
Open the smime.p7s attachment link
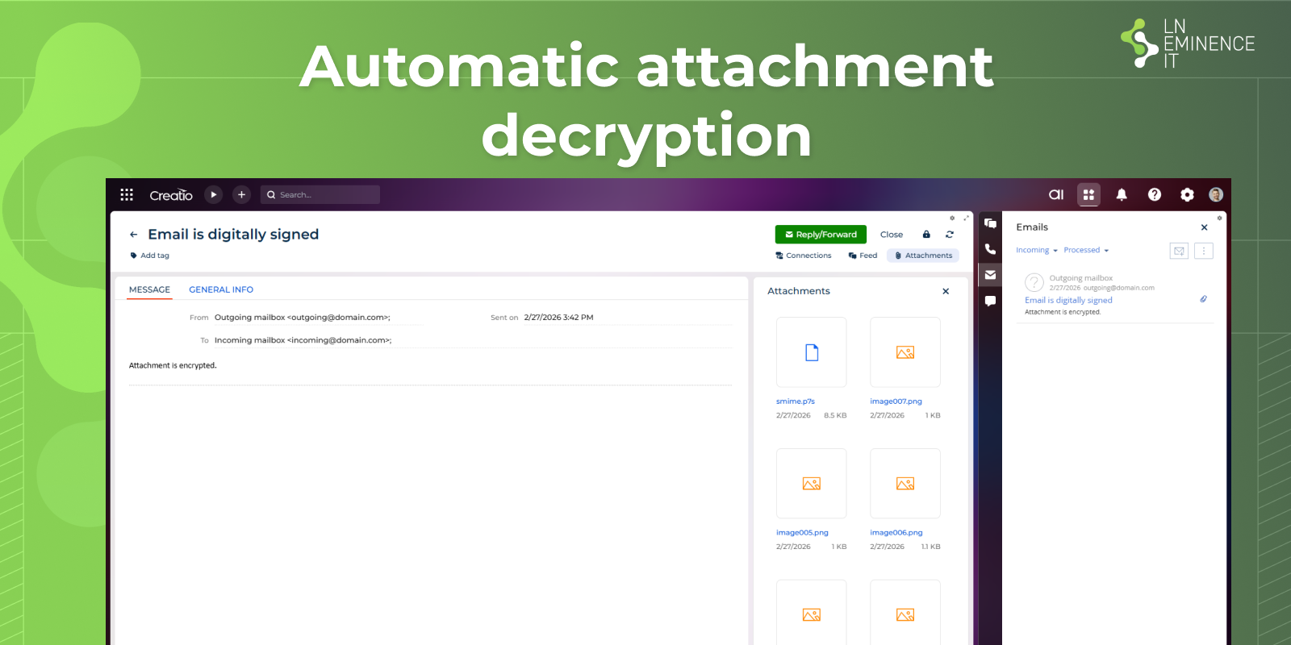coord(795,401)
